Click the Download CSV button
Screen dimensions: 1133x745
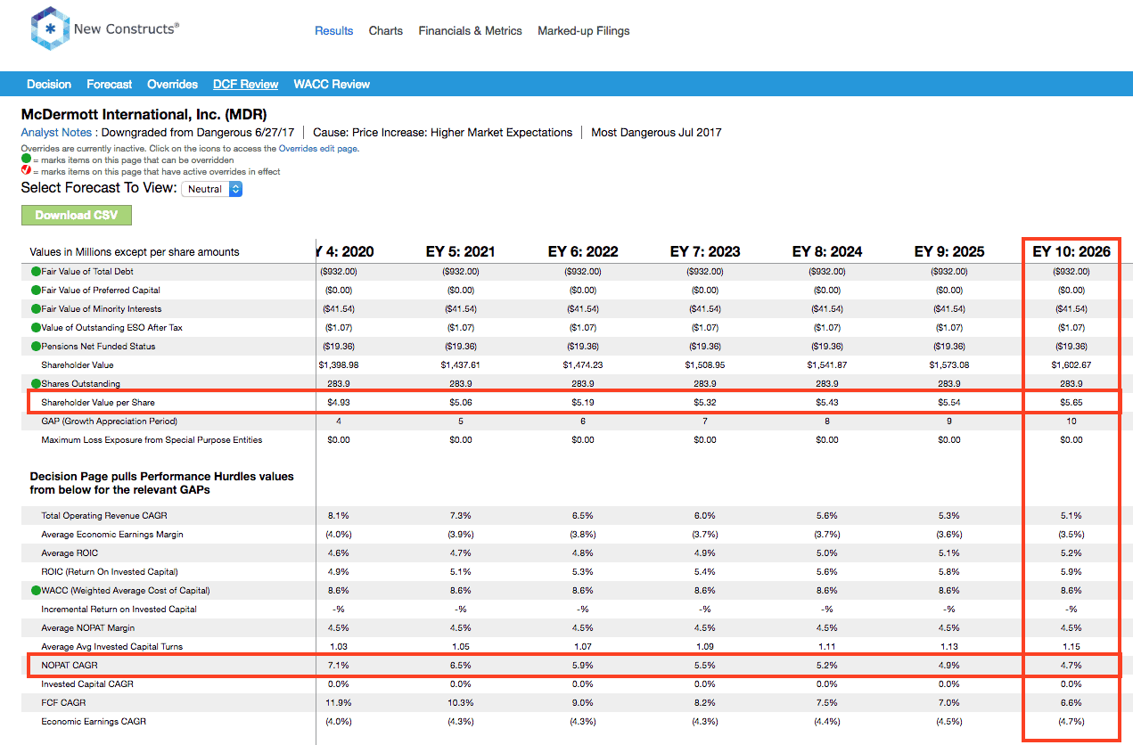pyautogui.click(x=77, y=215)
